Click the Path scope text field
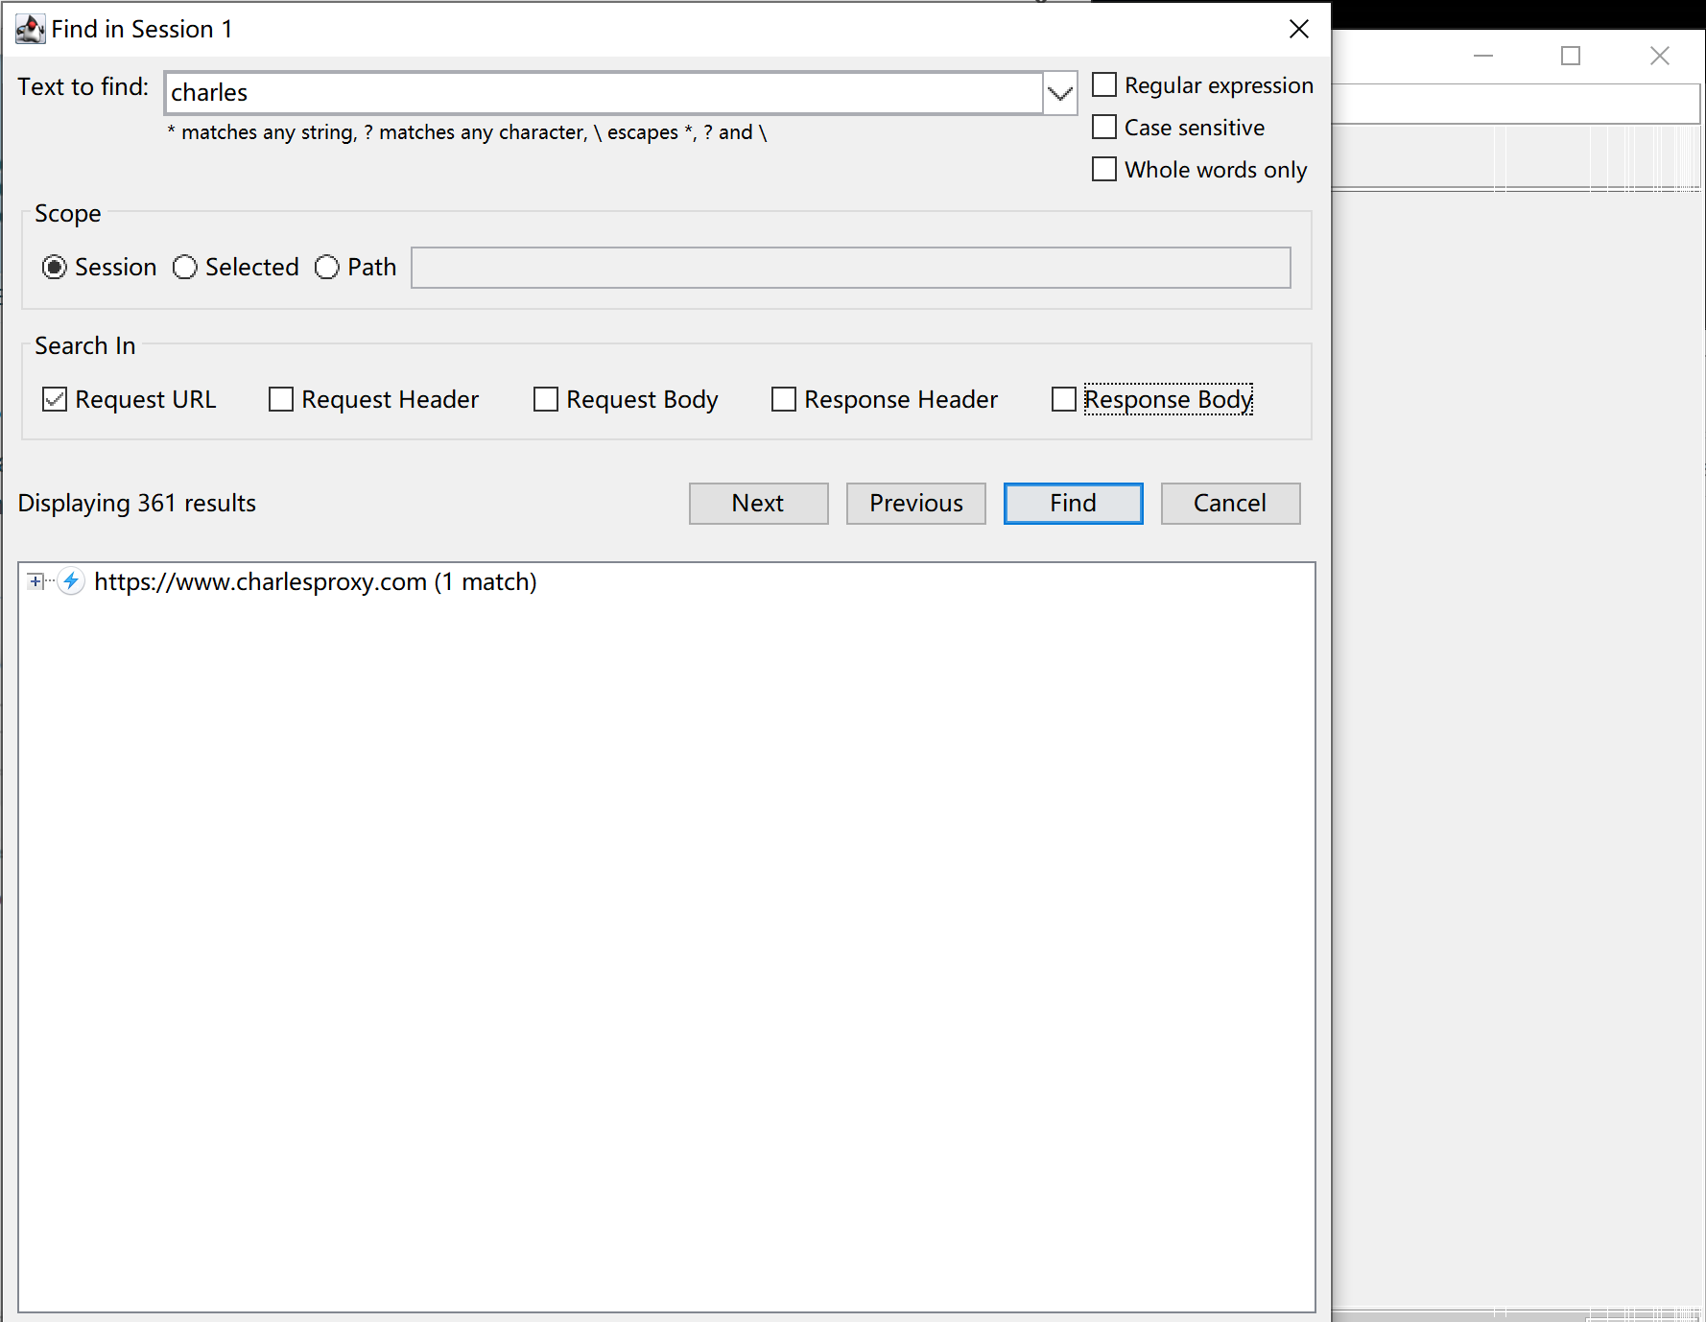Screen dimensions: 1706x1322 (x=851, y=268)
